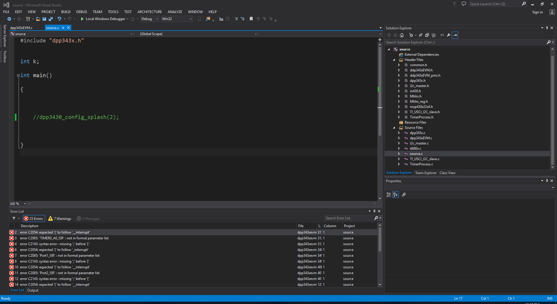Screen dimensions: 557x304
Task: Click Show All Files in Solution Explorer
Action: [x=433, y=35]
